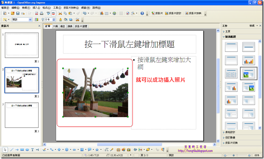Switch to the 投影片瀏覽 slide sorter tab

[81, 26]
